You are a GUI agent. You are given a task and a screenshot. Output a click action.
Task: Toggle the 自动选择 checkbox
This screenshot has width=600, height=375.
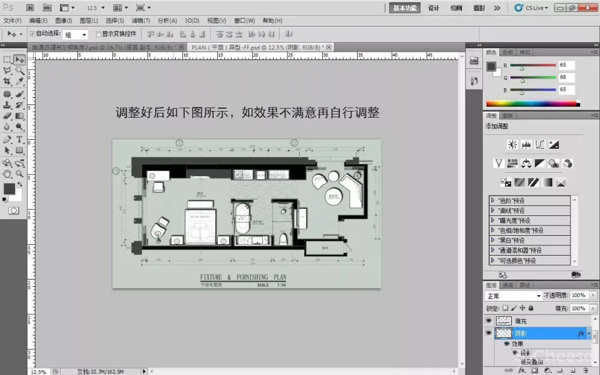[32, 34]
